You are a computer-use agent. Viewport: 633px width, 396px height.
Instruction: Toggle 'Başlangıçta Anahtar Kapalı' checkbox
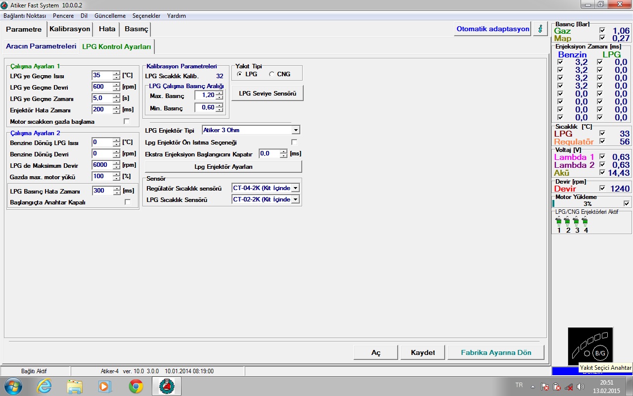coord(128,202)
